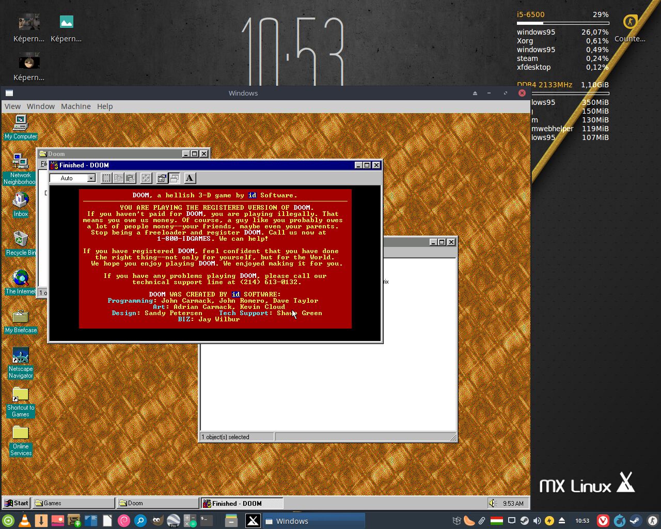Open the Debian swirl panel launcher
Image resolution: width=661 pixels, height=529 pixels.
tap(124, 521)
